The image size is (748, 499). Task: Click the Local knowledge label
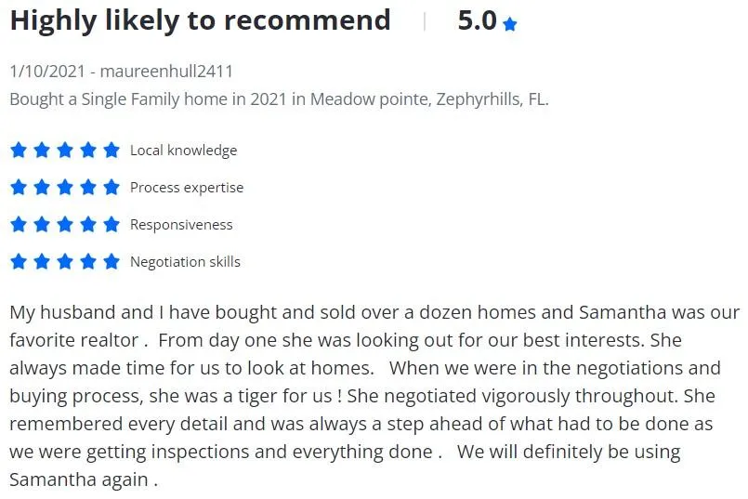coord(184,151)
